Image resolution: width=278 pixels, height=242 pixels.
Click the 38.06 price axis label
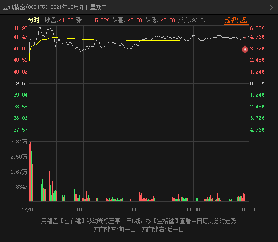point(21,118)
